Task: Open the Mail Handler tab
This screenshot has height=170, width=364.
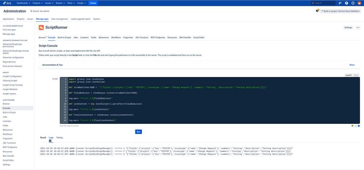Action: [185, 37]
